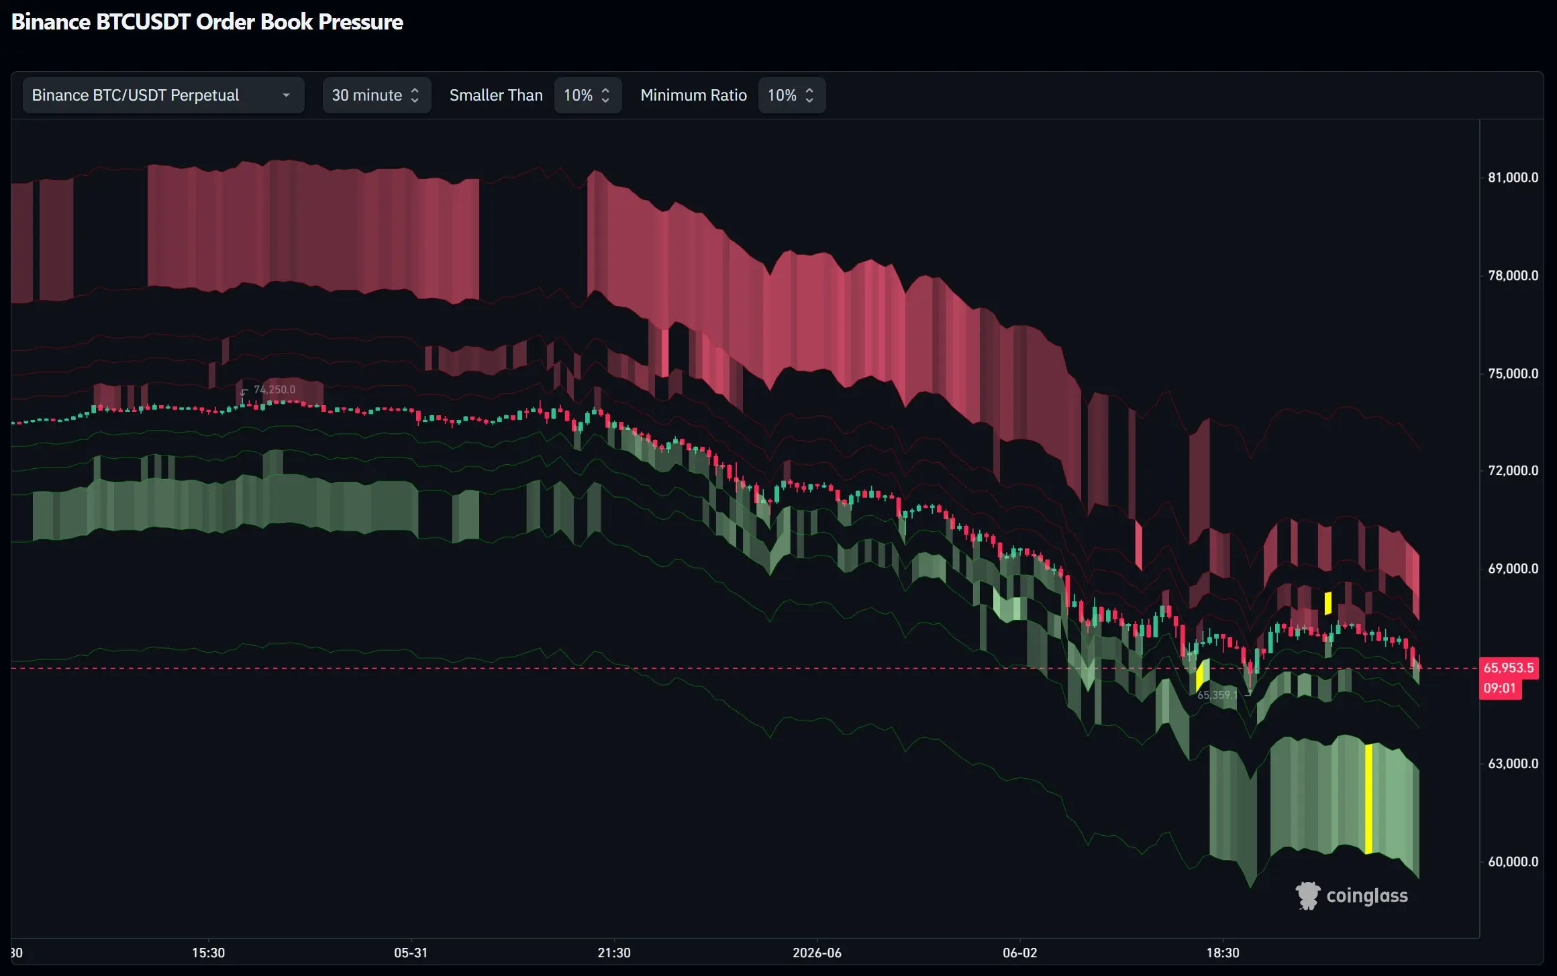The width and height of the screenshot is (1557, 976).
Task: Click the 18:30 time axis label
Action: coord(1223,953)
